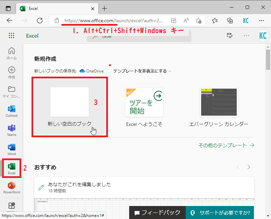The width and height of the screenshot is (271, 219).
Task: Open browser Settings and more menu
Action: (261, 21)
